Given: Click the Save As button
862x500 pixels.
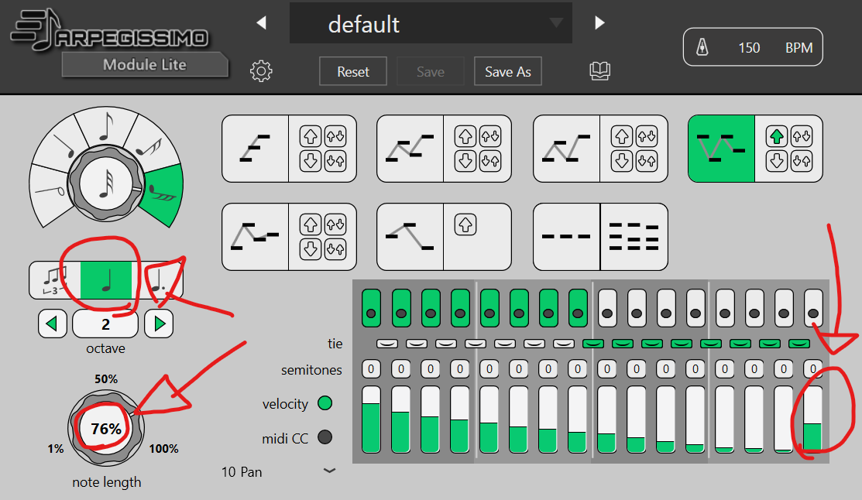Looking at the screenshot, I should (x=508, y=71).
